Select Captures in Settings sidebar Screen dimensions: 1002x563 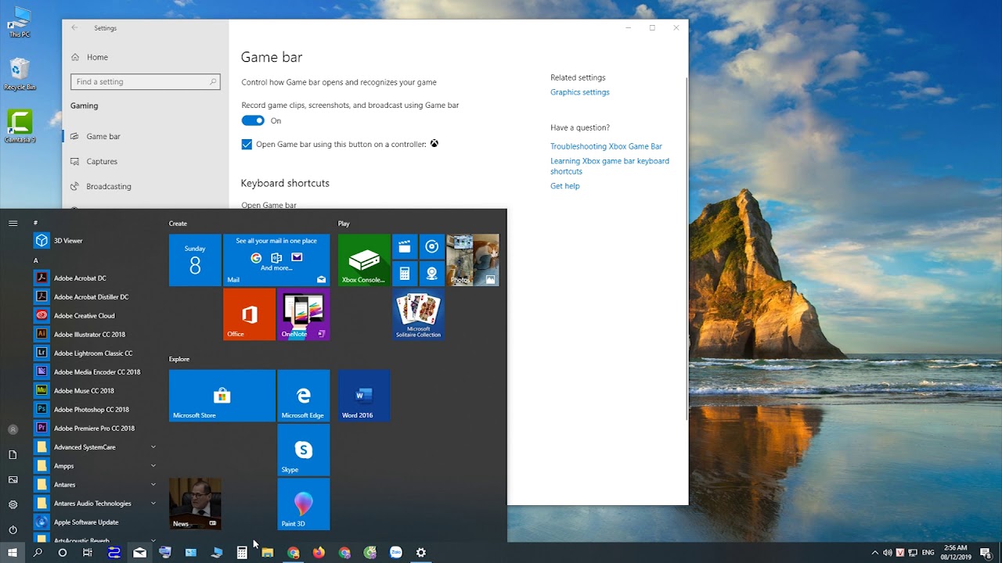pyautogui.click(x=146, y=161)
